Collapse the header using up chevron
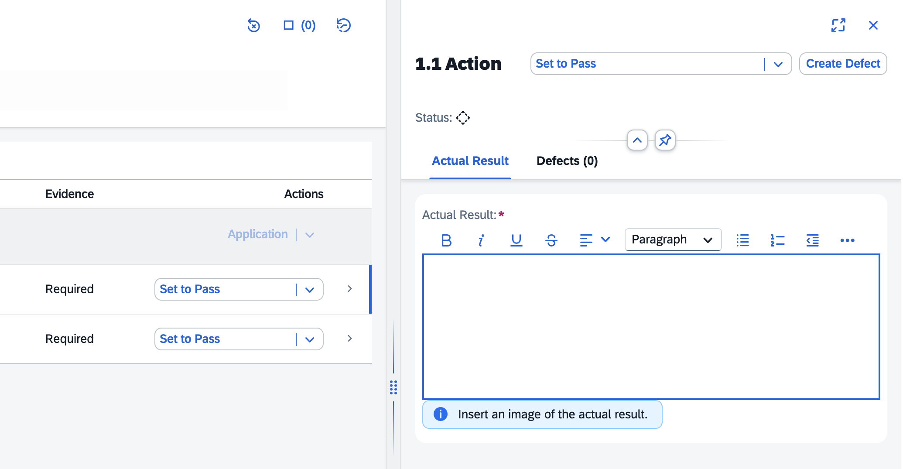This screenshot has width=903, height=469. click(x=637, y=140)
